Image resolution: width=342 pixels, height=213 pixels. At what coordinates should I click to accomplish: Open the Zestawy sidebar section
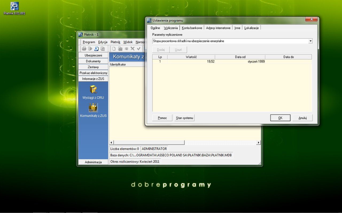(x=93, y=67)
